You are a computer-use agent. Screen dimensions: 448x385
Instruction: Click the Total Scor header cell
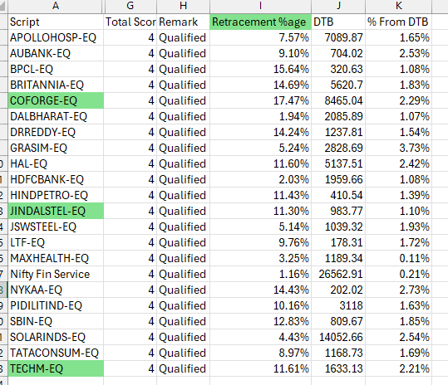(x=130, y=22)
